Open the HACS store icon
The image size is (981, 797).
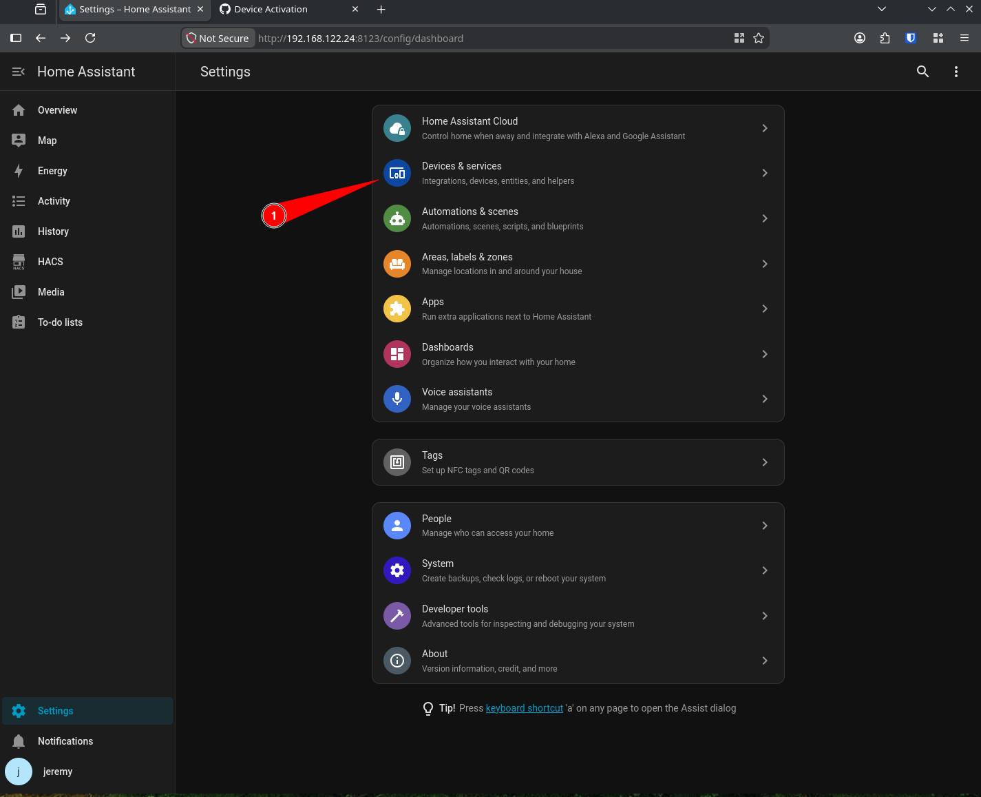coord(19,262)
